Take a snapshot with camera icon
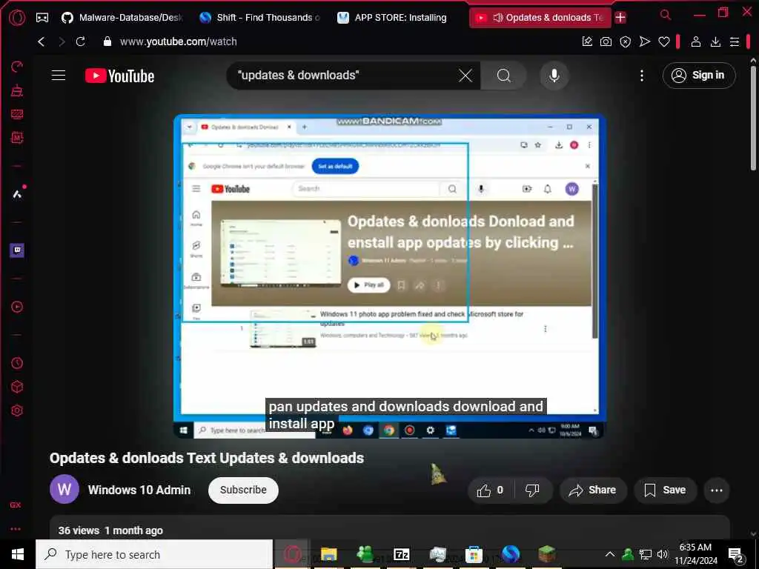The width and height of the screenshot is (759, 569). coord(606,41)
